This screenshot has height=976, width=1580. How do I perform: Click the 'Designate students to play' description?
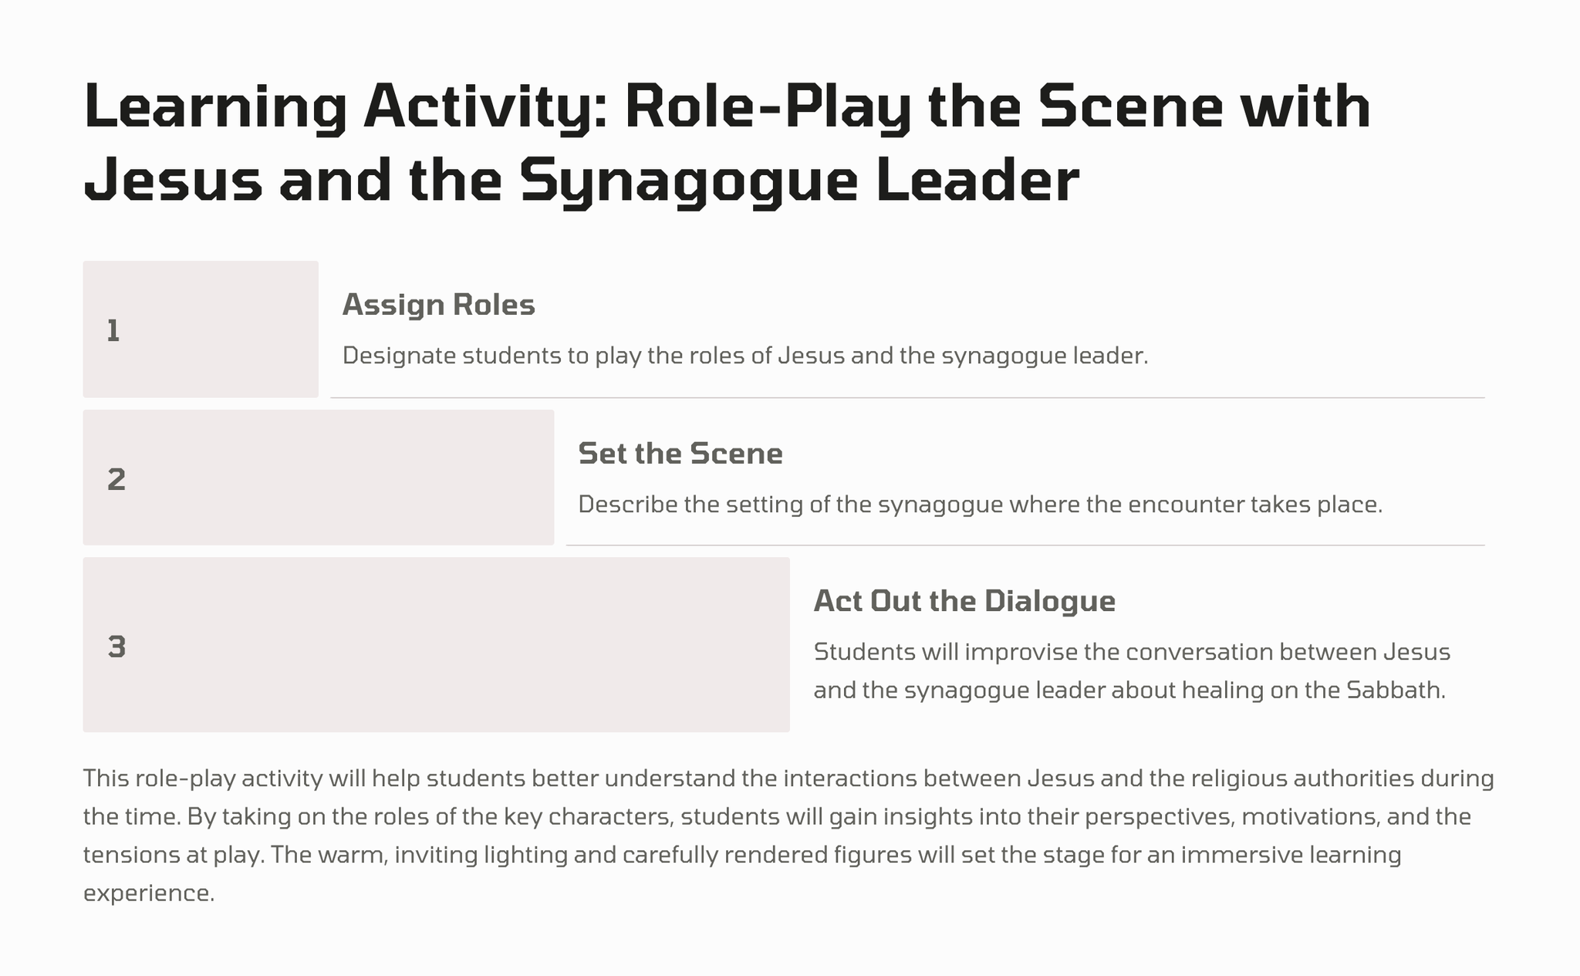pyautogui.click(x=744, y=356)
